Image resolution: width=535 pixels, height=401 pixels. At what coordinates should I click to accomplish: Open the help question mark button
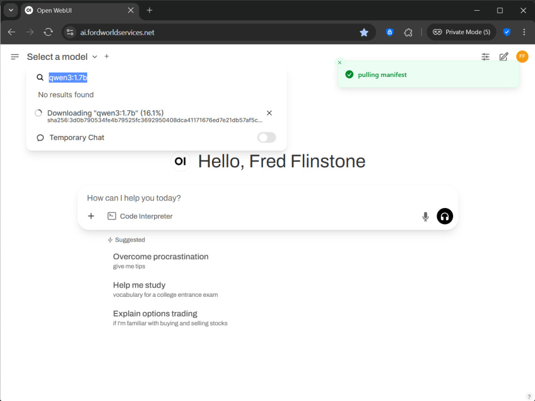tap(529, 396)
